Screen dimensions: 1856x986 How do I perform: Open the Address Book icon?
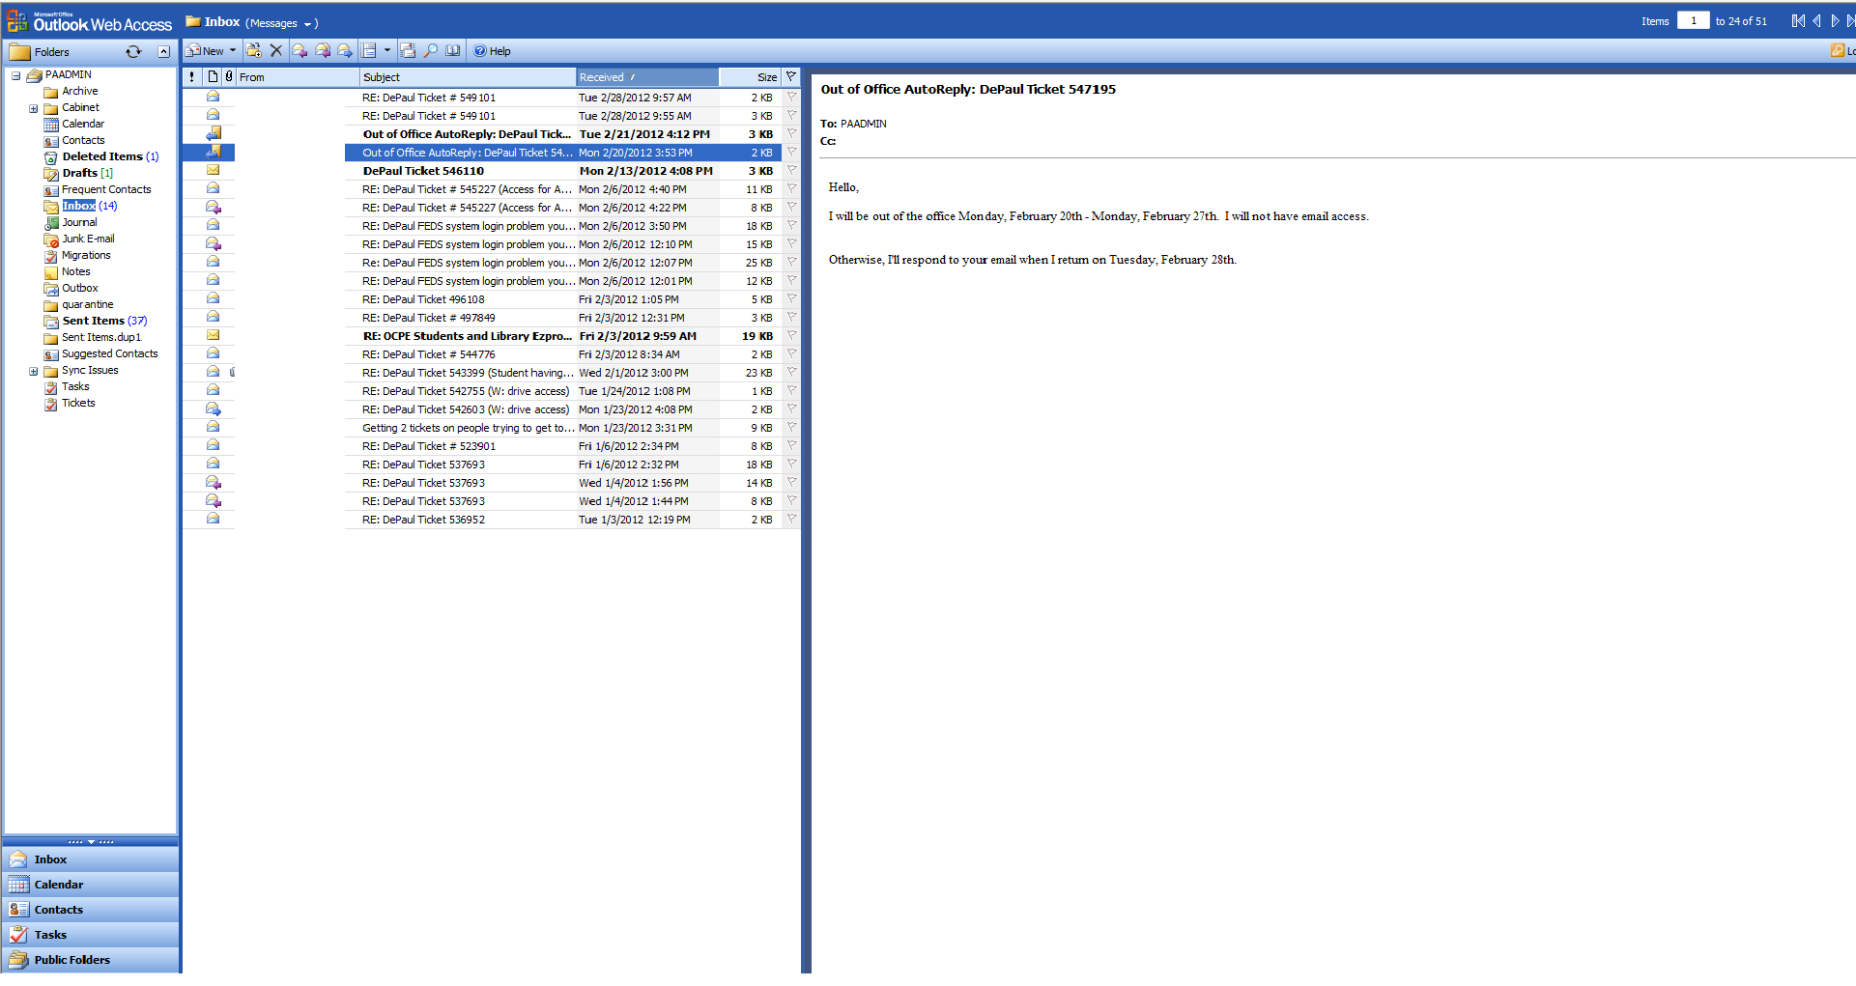click(452, 51)
